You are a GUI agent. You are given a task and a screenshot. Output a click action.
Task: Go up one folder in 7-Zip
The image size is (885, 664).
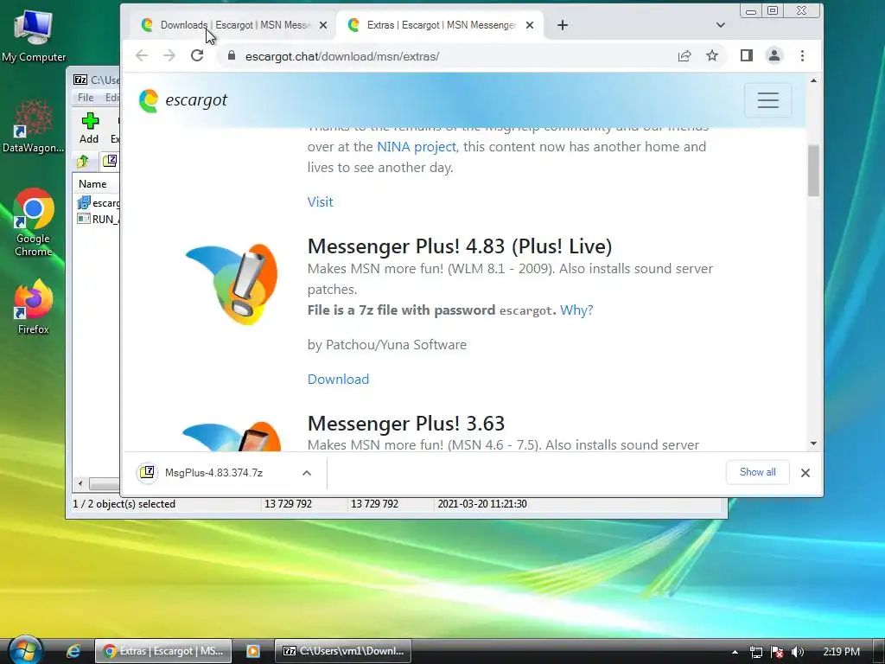83,162
